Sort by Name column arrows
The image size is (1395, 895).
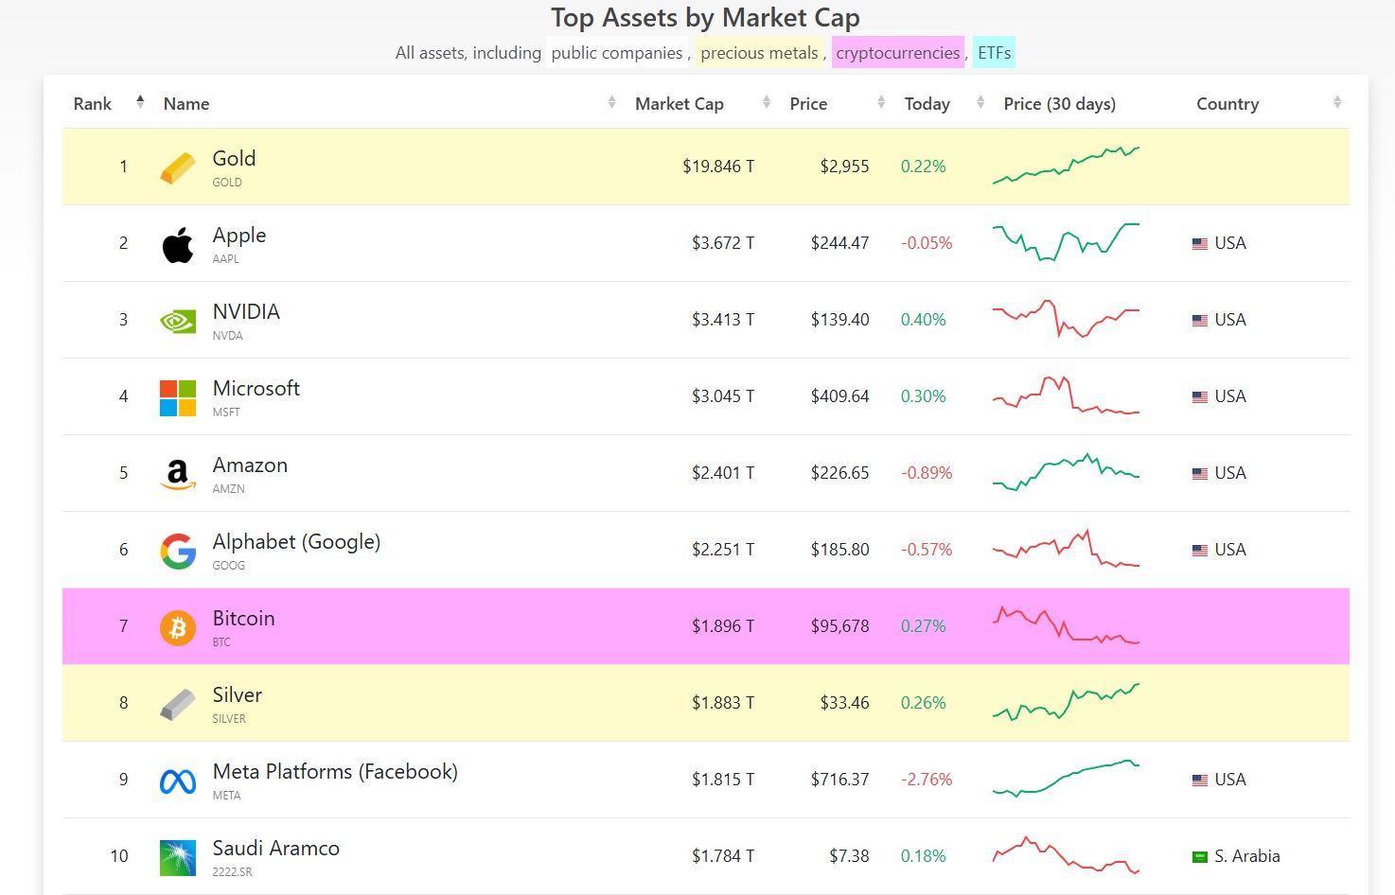click(612, 102)
